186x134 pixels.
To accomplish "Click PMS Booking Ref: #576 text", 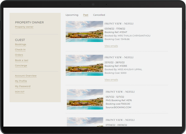I will pyautogui.click(x=119, y=100).
